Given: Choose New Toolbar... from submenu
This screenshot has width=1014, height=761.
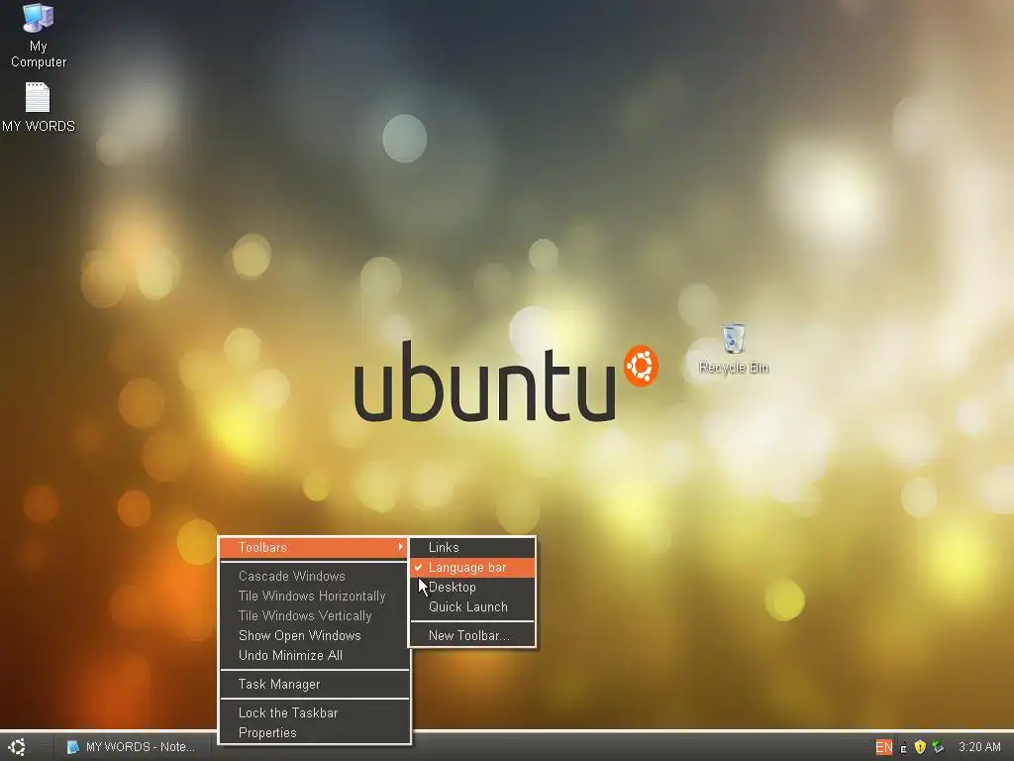Looking at the screenshot, I should point(472,635).
